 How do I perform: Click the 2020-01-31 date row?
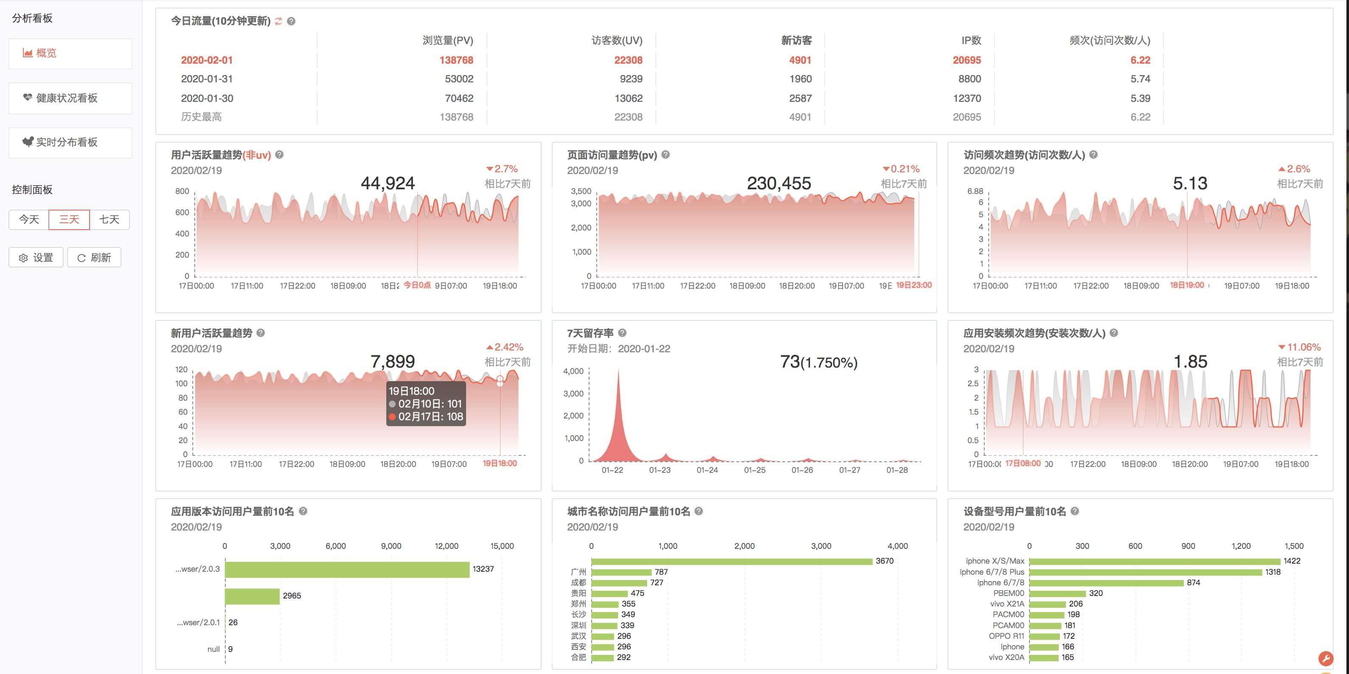coord(207,79)
